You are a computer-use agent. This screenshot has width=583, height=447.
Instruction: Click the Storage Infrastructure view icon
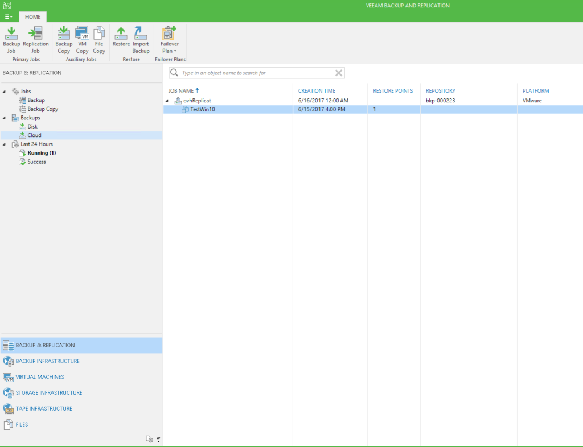coord(8,393)
